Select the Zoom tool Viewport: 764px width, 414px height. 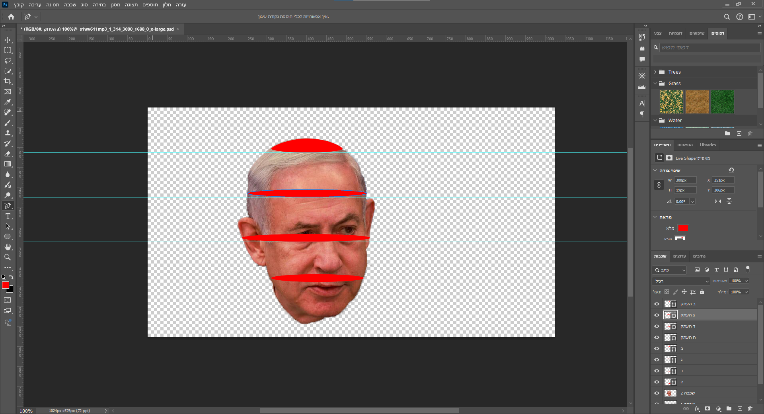coord(8,257)
